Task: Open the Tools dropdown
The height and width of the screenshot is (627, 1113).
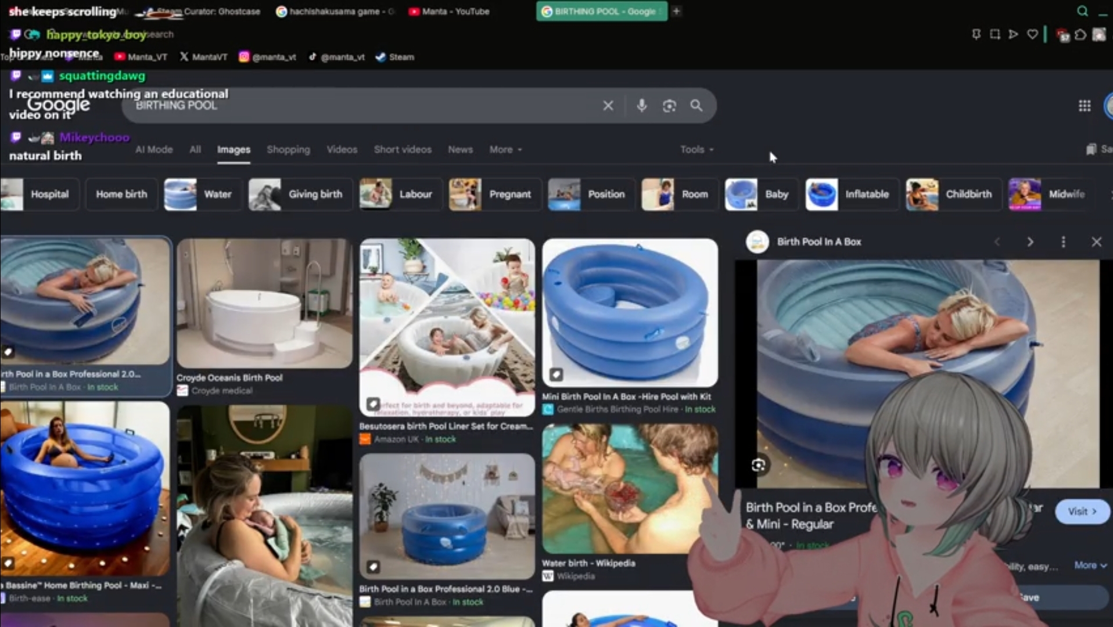Action: (696, 149)
